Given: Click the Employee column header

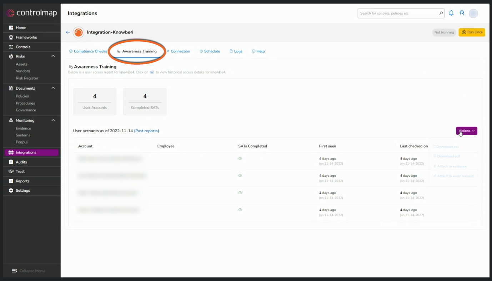Looking at the screenshot, I should point(166,146).
